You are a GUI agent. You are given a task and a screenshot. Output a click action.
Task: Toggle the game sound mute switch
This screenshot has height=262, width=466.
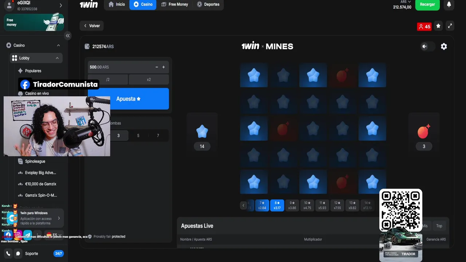click(x=428, y=47)
